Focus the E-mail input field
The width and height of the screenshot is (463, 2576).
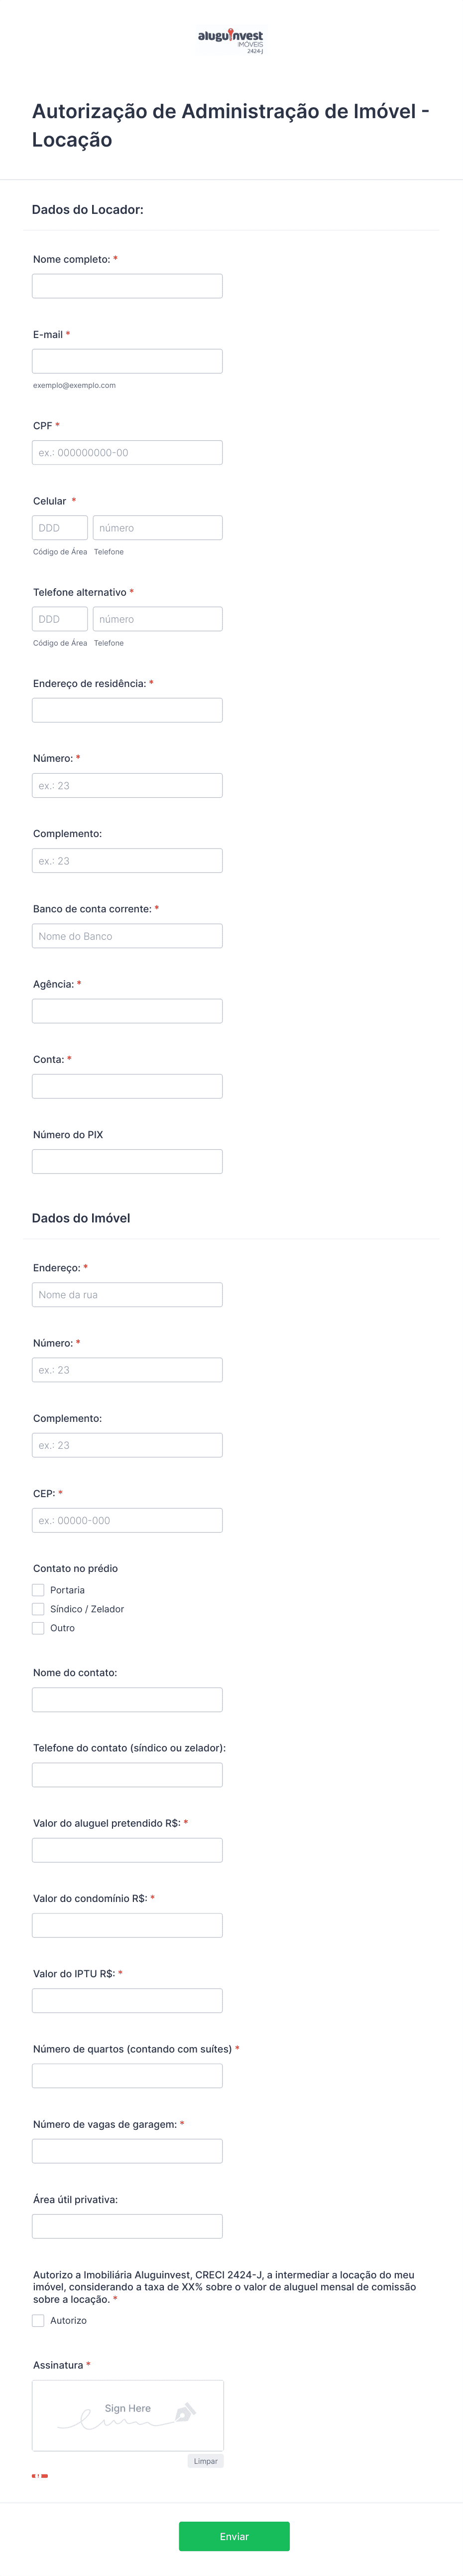click(127, 361)
